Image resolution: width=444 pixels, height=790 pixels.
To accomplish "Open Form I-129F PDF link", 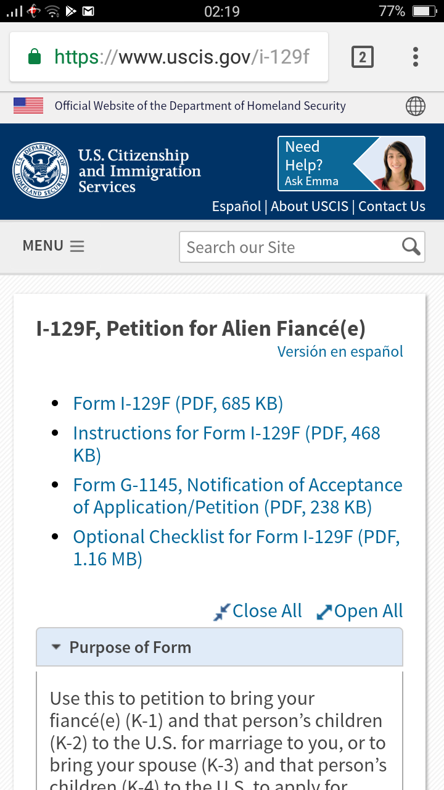I will (x=178, y=404).
